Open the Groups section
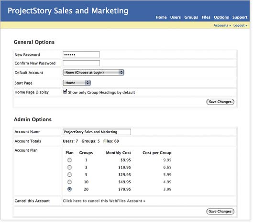 point(191,17)
